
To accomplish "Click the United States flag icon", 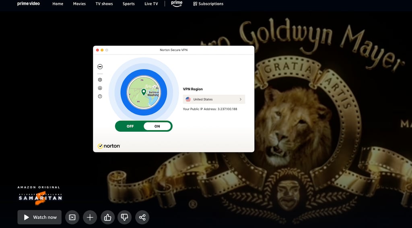I will click(x=188, y=99).
